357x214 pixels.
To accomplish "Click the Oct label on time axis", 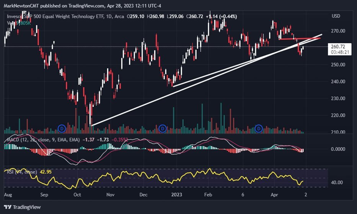I will click(77, 195).
